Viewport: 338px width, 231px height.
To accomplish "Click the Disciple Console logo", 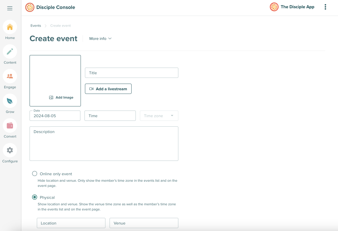I will pos(50,7).
